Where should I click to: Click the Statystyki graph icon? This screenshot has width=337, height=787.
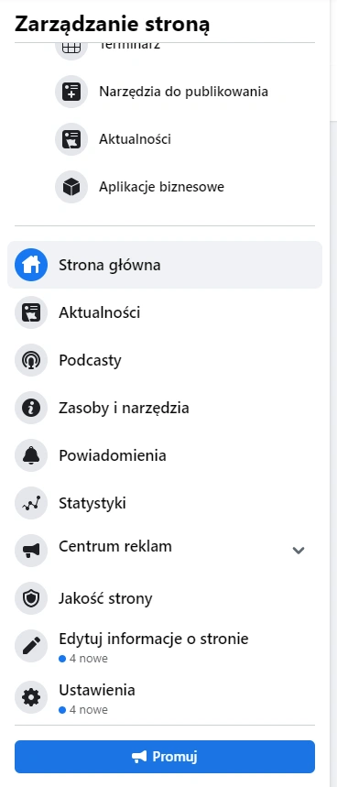pyautogui.click(x=31, y=503)
